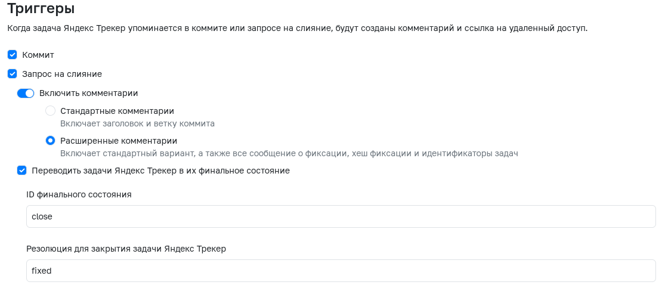
Task: Click the Коммит label text
Action: [38, 55]
